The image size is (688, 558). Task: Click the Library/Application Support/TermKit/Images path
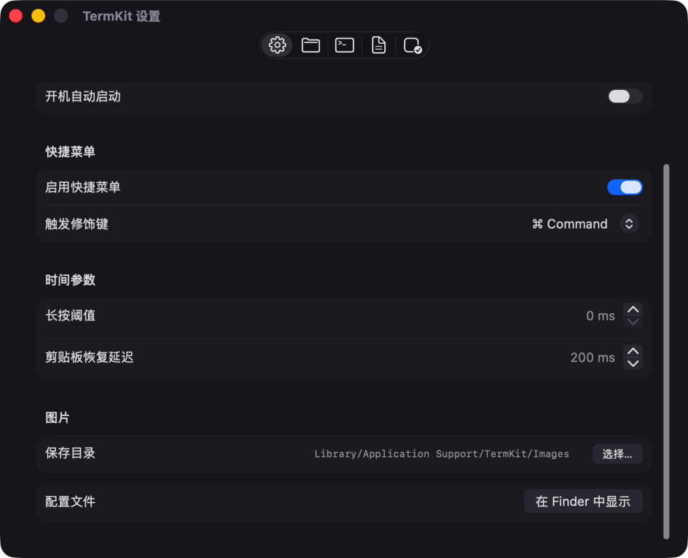coord(441,454)
